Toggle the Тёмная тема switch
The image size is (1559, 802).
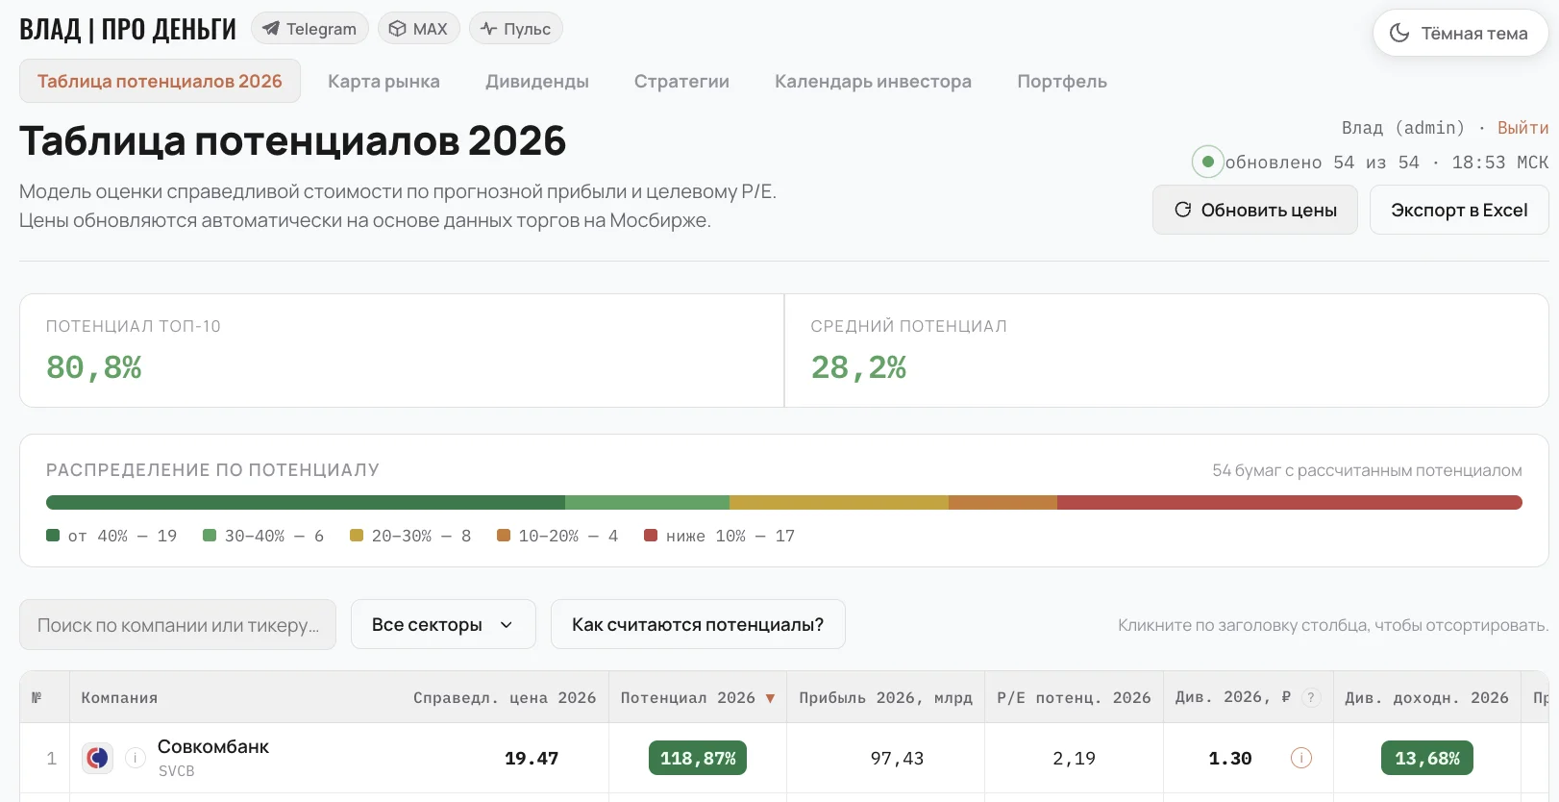tap(1460, 34)
